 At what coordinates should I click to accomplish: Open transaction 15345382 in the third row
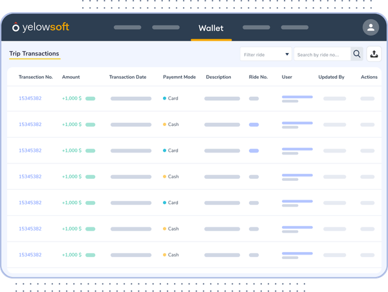pyautogui.click(x=30, y=151)
